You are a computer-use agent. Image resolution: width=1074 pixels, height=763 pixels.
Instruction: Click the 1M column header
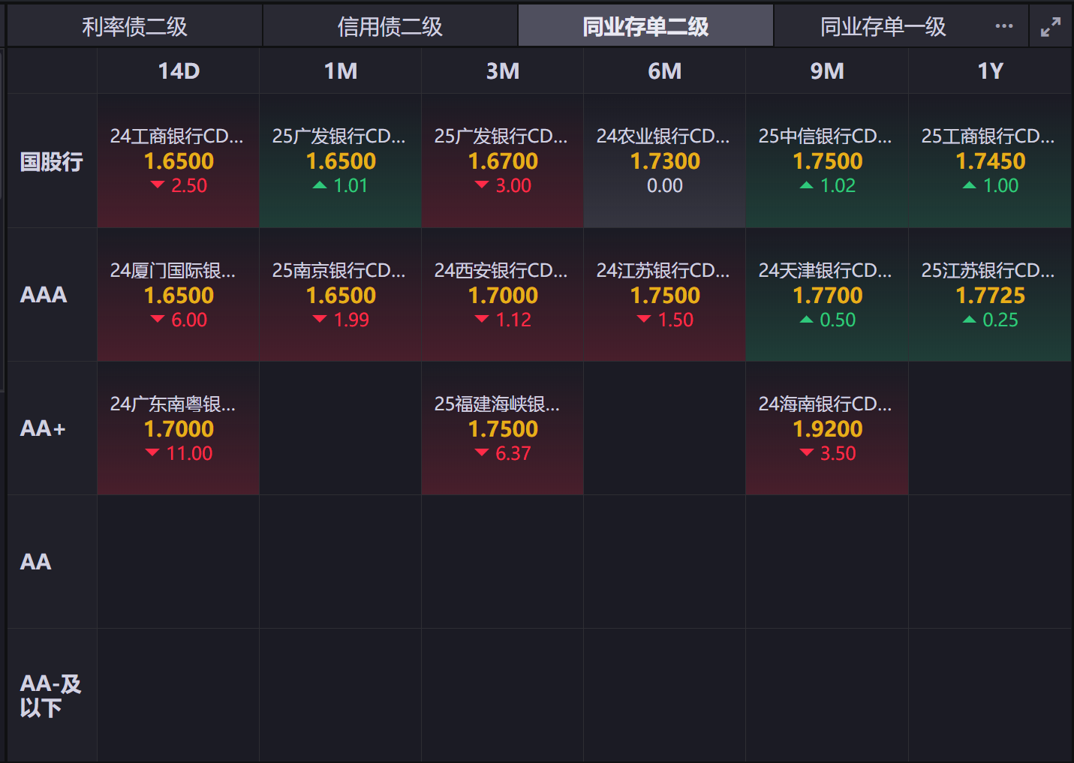[x=341, y=71]
